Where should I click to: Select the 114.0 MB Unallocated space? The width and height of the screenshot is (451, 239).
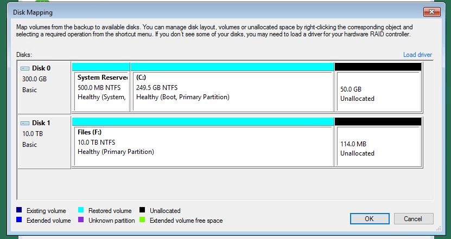(378, 143)
